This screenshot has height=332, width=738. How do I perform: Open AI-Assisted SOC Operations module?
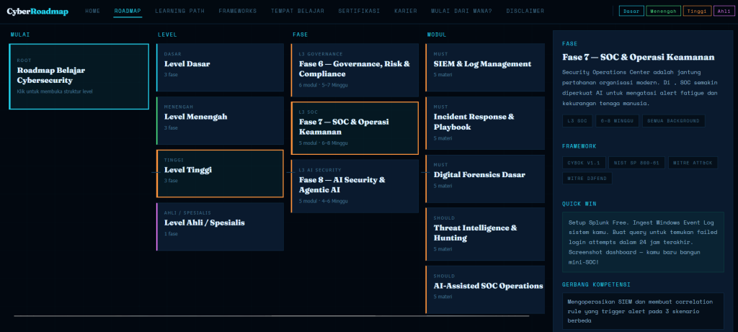485,290
